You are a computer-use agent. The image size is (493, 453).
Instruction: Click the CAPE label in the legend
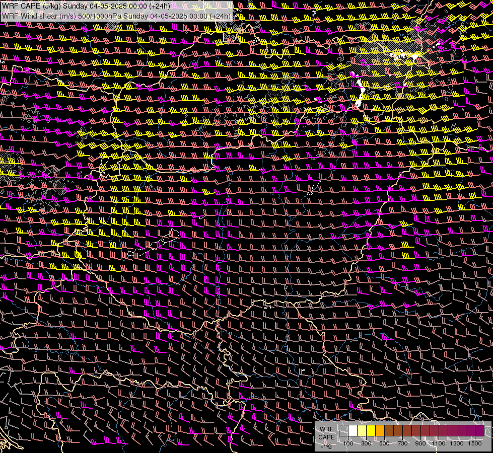click(326, 437)
